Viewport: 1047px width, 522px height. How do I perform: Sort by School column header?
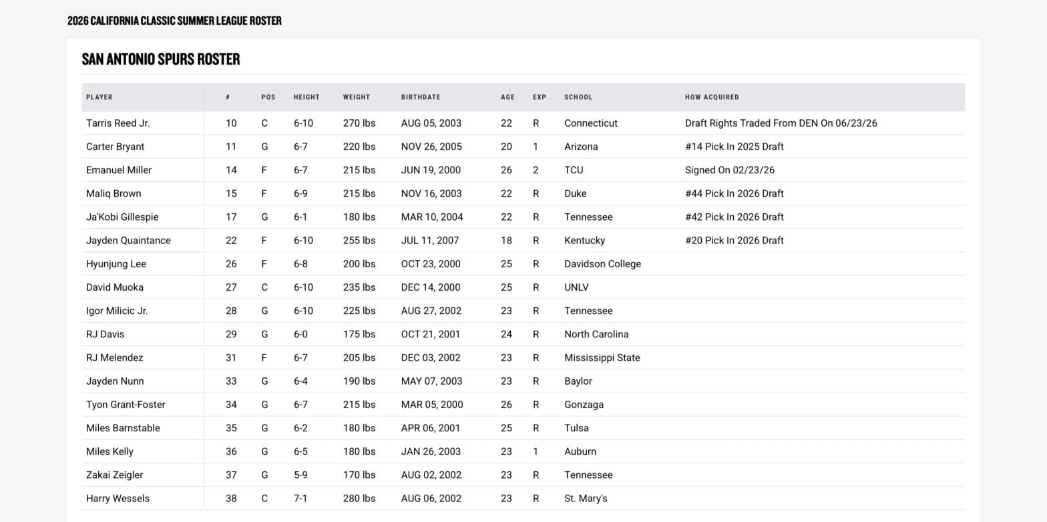pos(578,97)
